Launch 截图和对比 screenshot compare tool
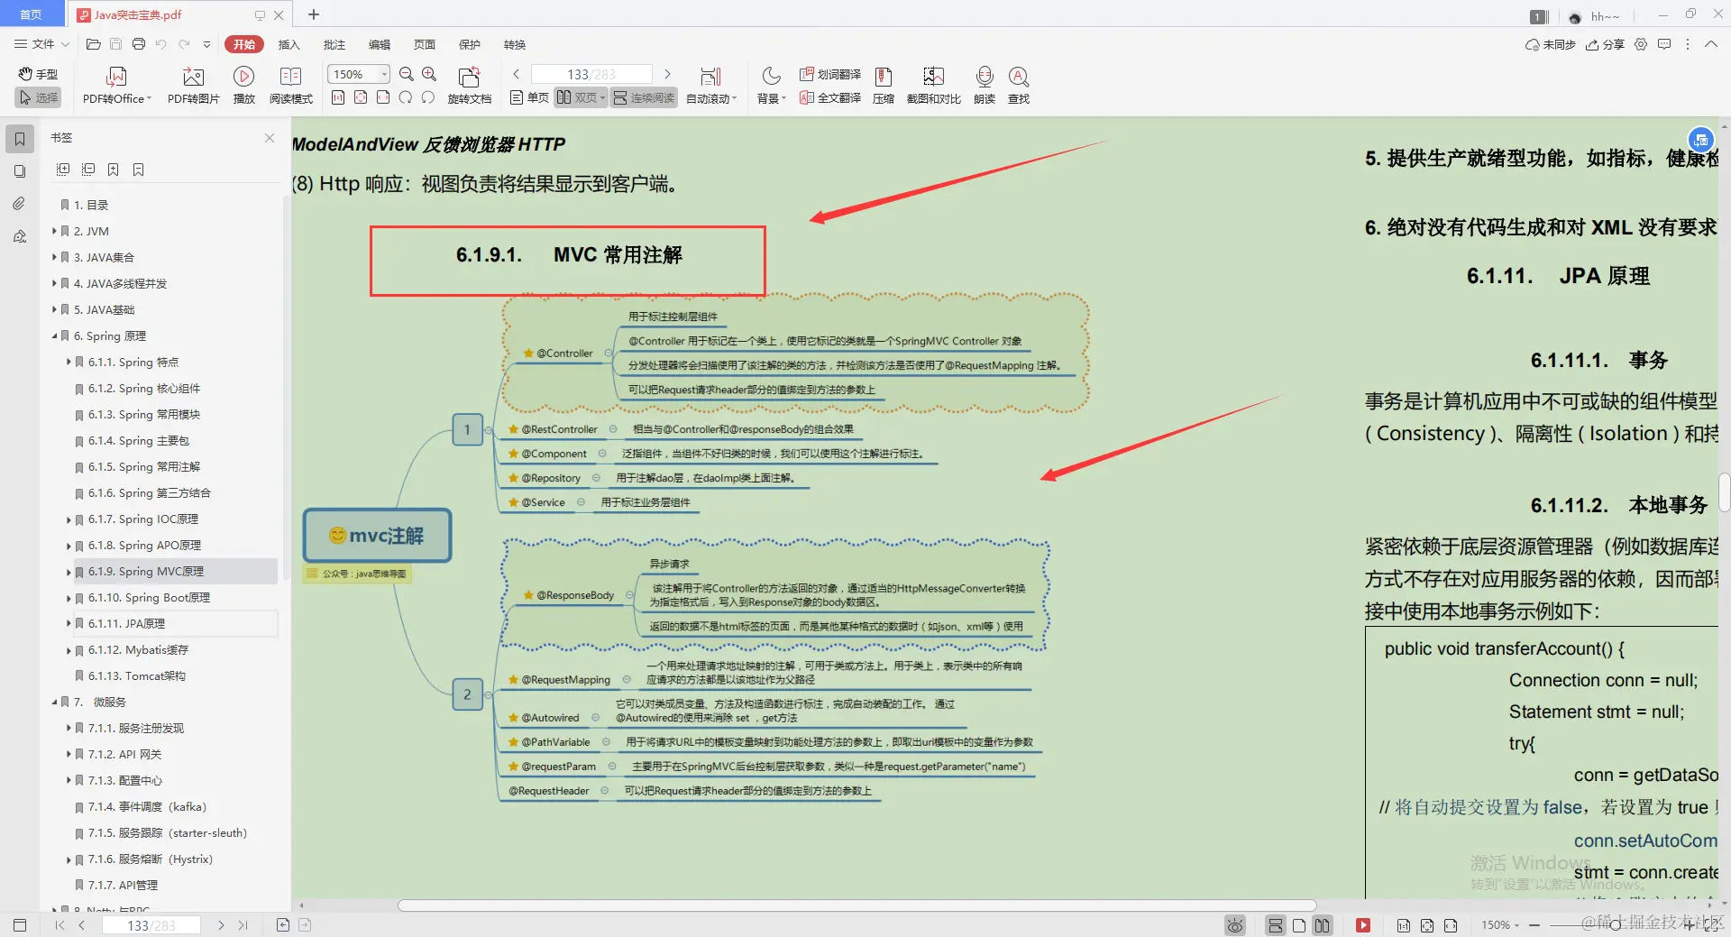1731x937 pixels. (932, 84)
